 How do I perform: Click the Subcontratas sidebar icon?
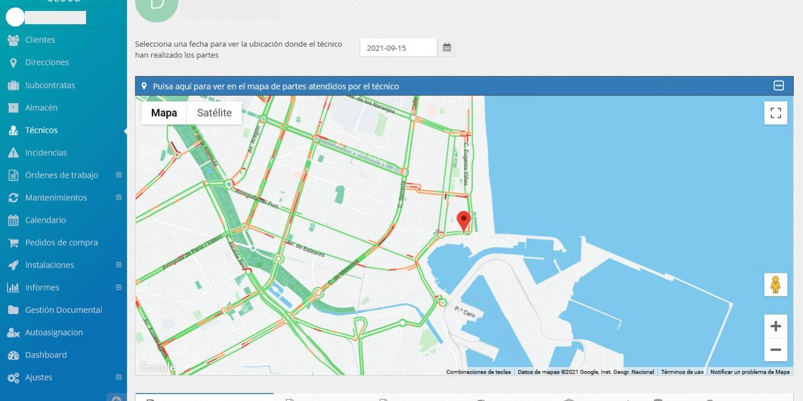pos(13,85)
